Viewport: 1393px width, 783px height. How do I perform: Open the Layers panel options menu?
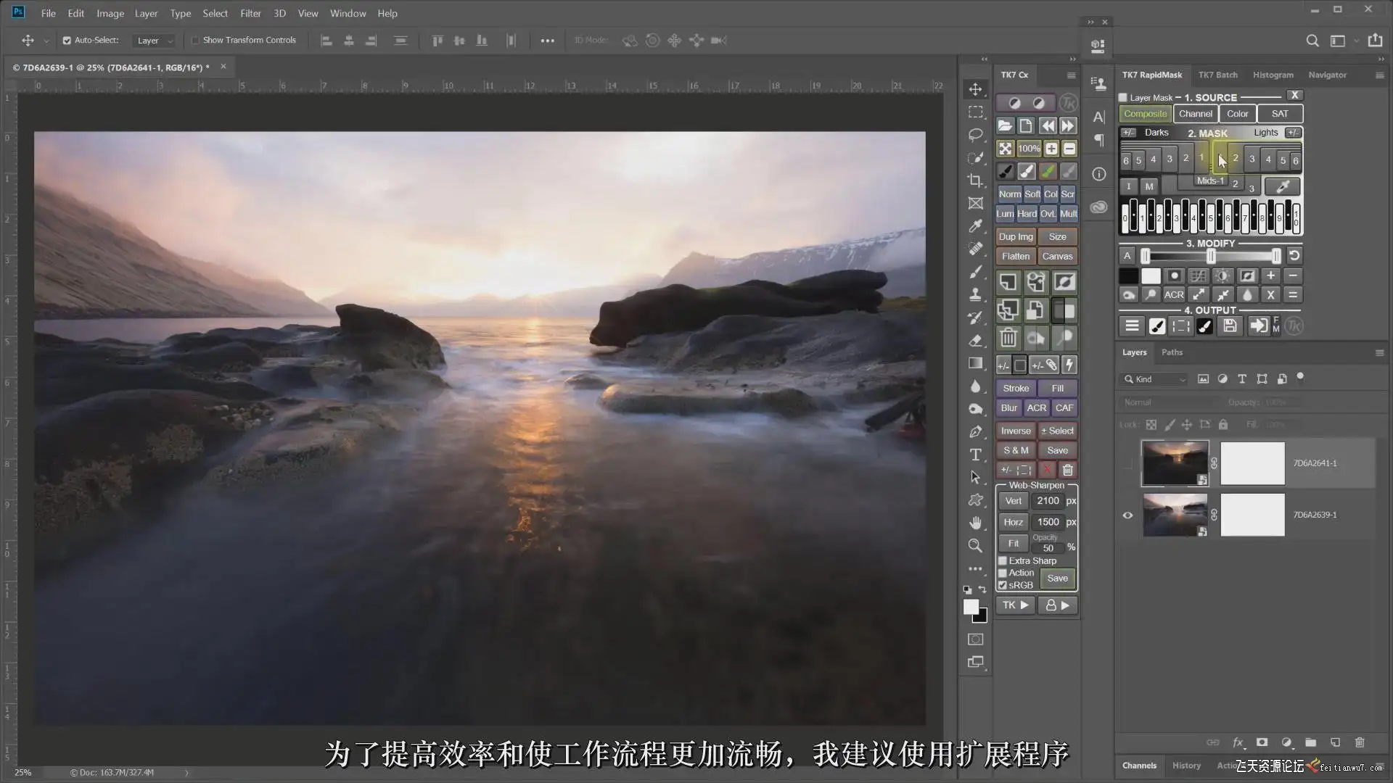pos(1379,353)
